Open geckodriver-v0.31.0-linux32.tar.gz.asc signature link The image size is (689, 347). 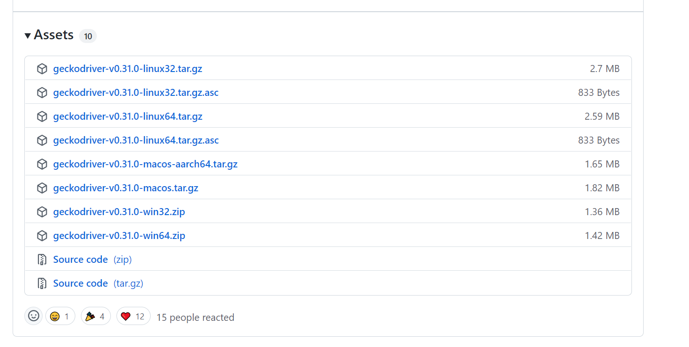point(136,93)
